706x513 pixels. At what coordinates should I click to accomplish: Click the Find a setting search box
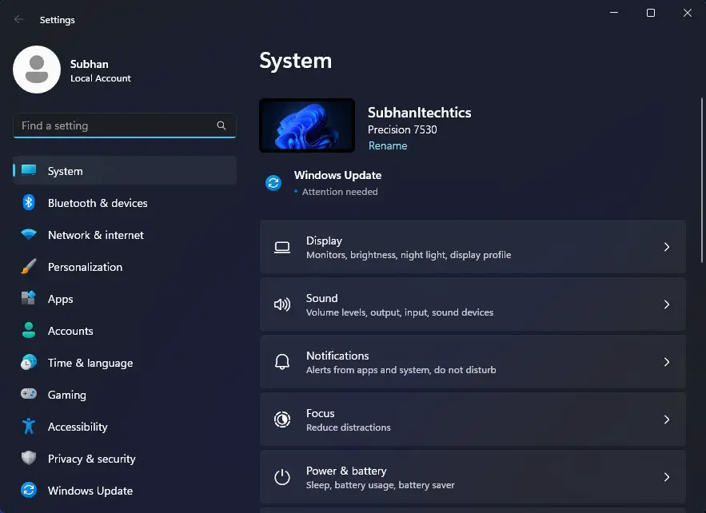click(125, 125)
